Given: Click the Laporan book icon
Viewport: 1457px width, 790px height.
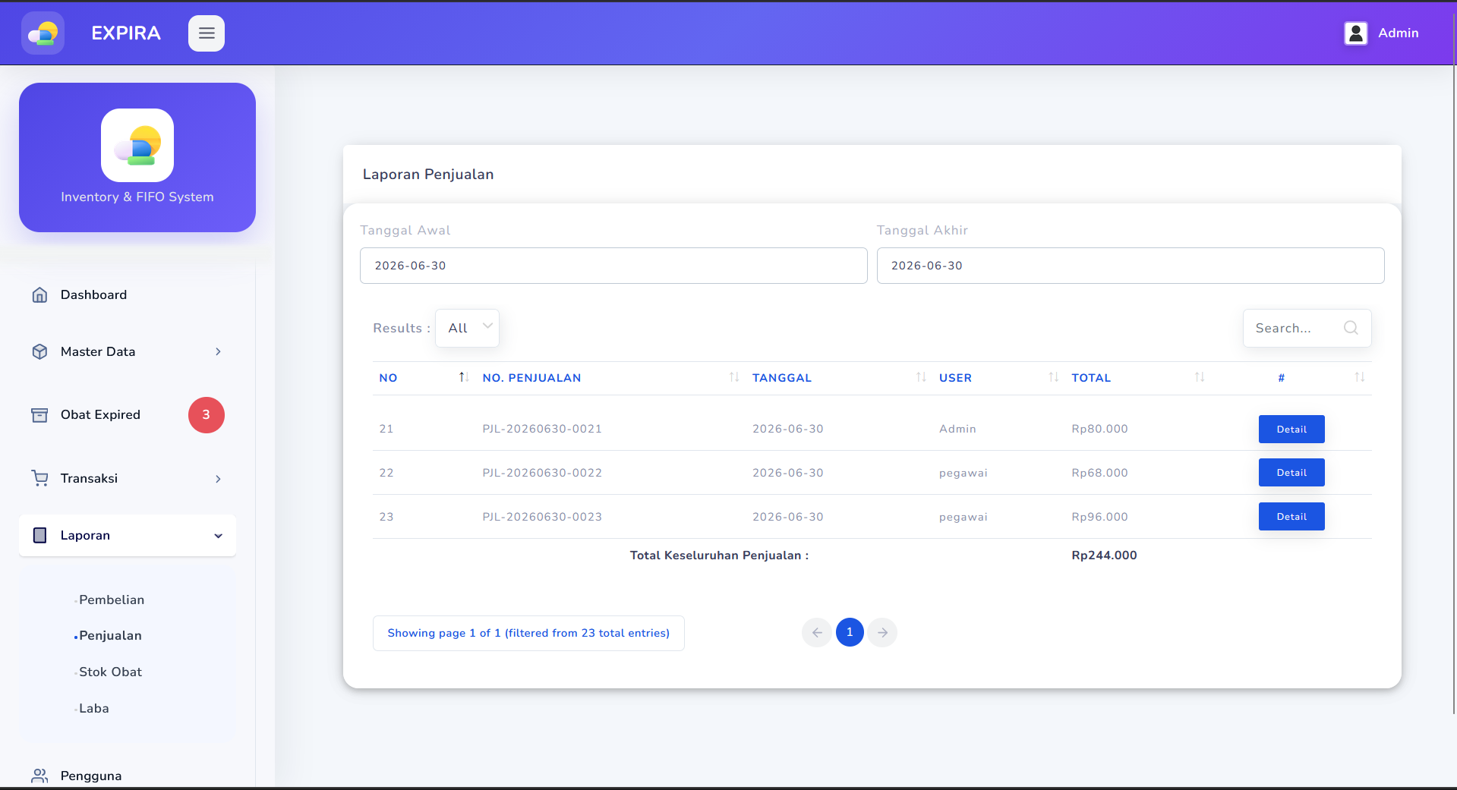Looking at the screenshot, I should click(x=39, y=535).
